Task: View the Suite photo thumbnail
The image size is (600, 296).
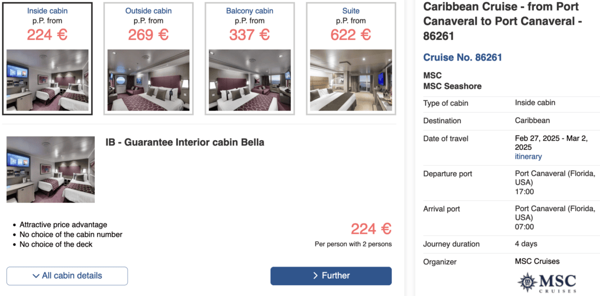Action: pyautogui.click(x=351, y=80)
